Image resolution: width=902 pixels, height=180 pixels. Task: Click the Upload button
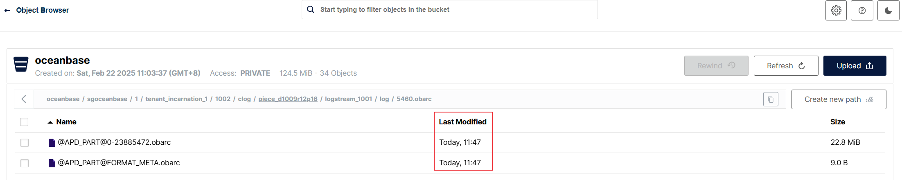tap(855, 66)
